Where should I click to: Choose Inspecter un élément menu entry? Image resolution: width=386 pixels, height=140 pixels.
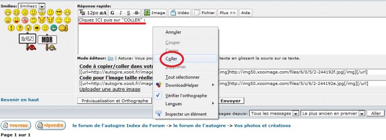[185, 114]
